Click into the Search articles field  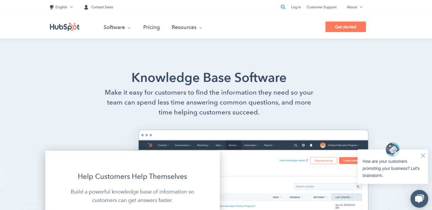point(328,187)
